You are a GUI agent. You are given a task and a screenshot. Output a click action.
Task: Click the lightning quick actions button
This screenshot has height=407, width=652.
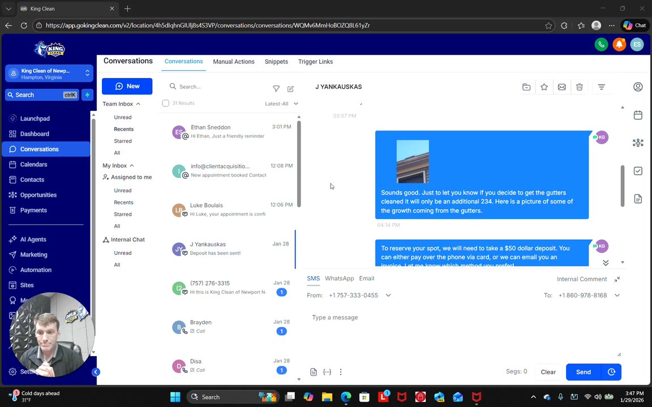coord(87,95)
